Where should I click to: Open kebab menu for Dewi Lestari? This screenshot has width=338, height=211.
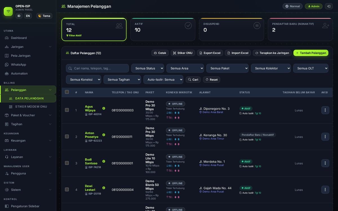click(x=325, y=190)
